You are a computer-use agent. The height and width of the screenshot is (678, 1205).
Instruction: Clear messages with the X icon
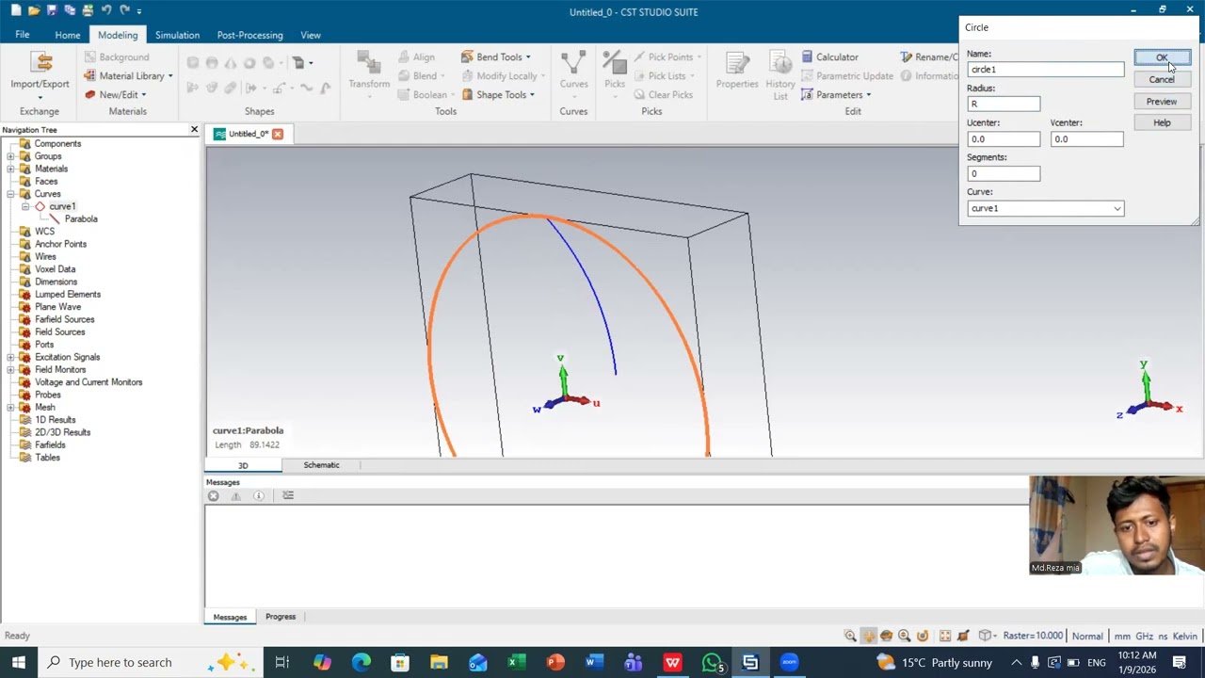click(x=214, y=495)
